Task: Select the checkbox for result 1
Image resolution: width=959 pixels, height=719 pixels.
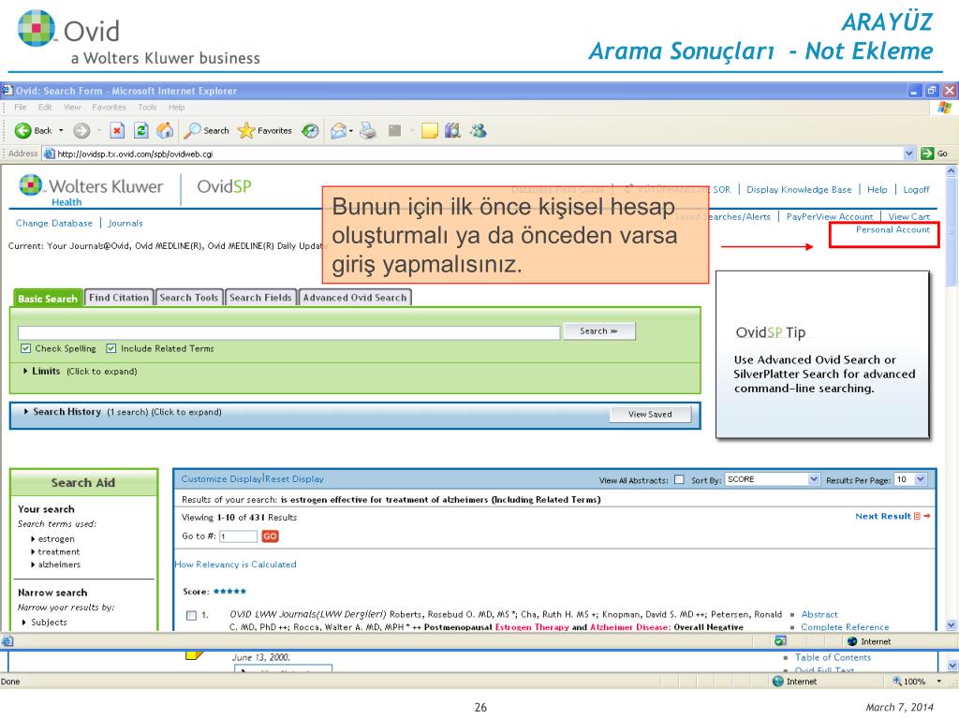Action: pyautogui.click(x=191, y=616)
